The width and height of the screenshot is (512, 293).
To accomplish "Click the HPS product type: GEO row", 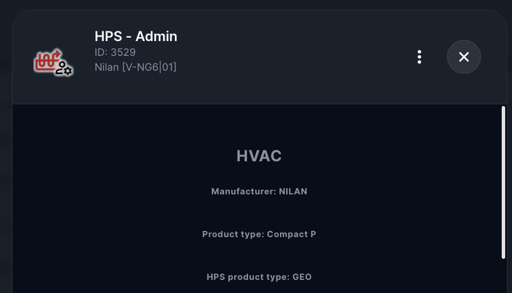I will tap(259, 277).
